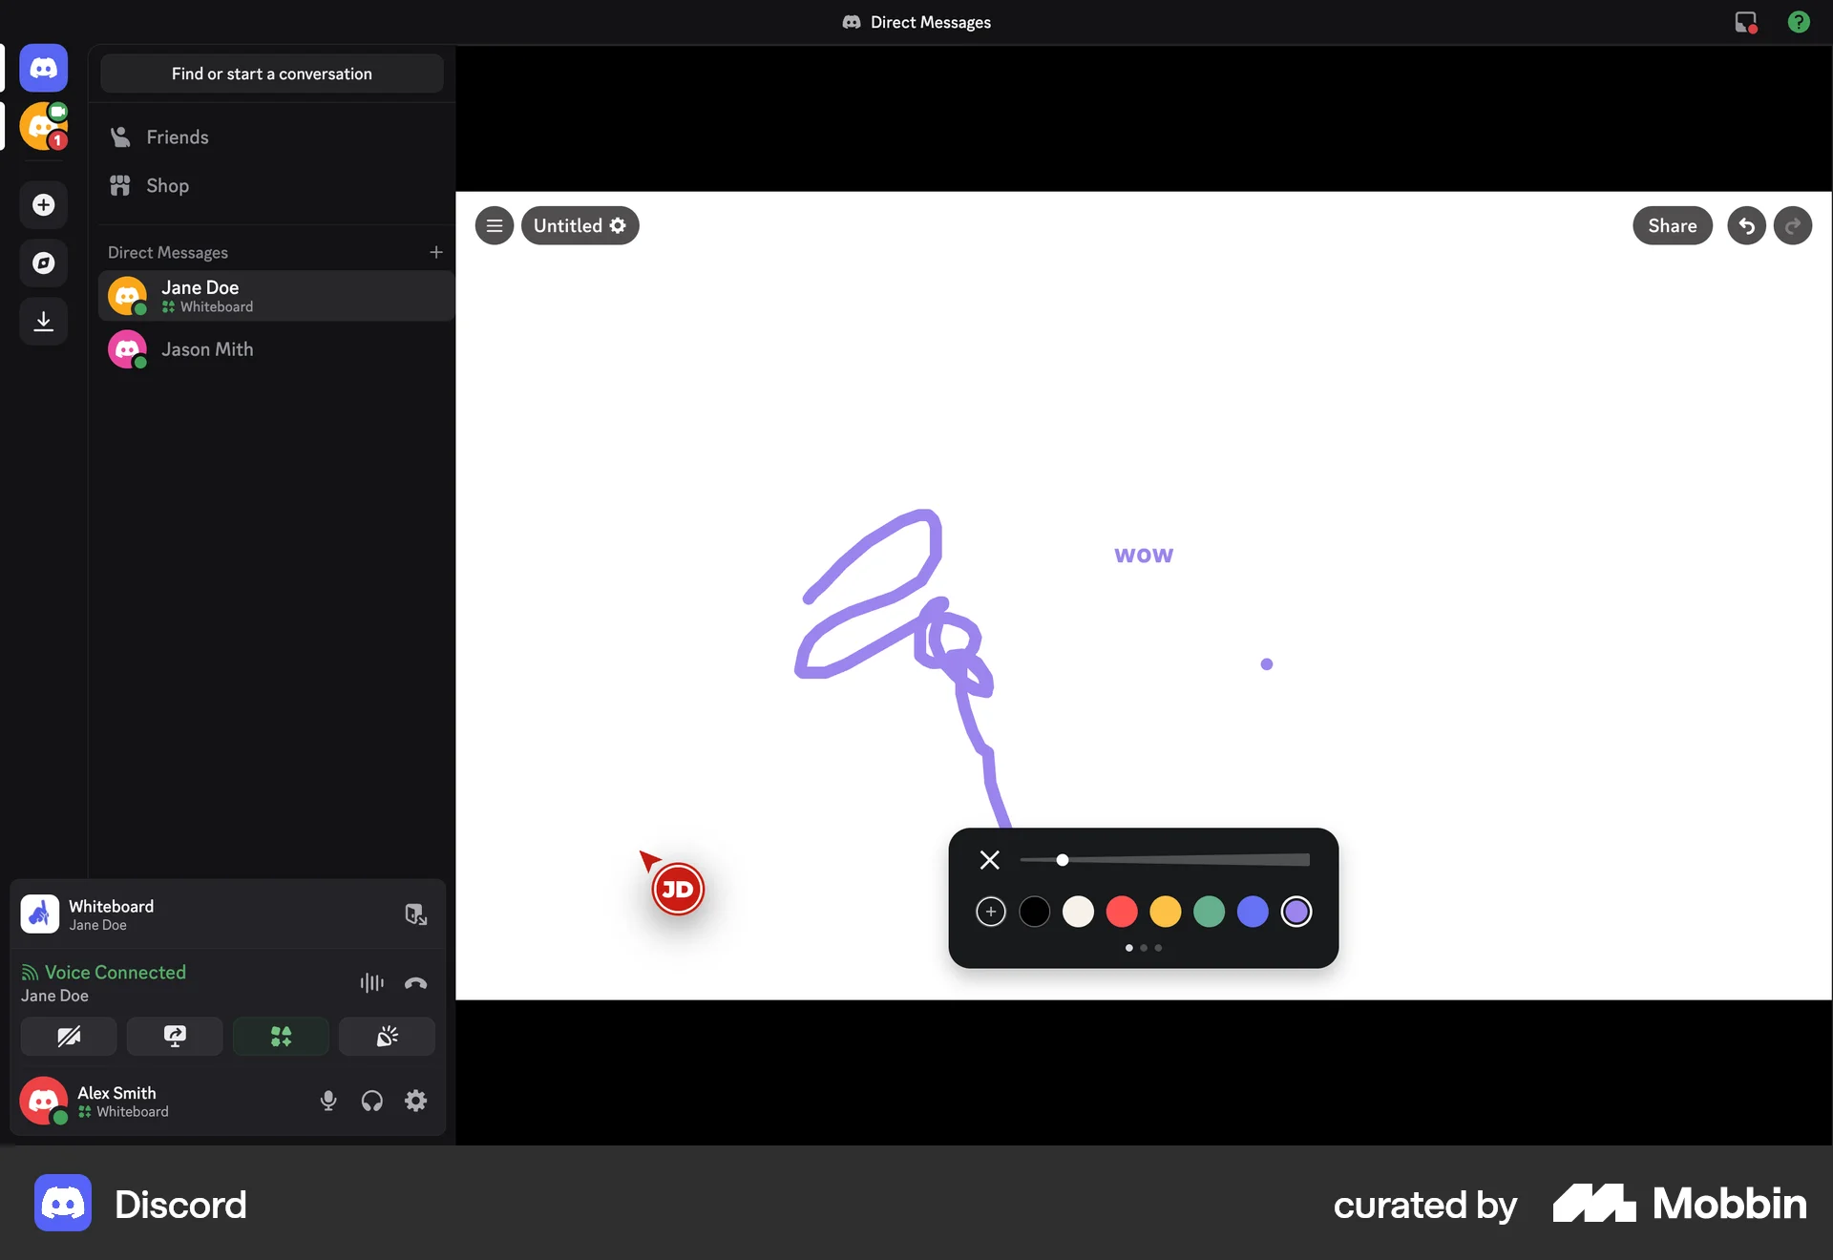Click Find or start a conversation
This screenshot has width=1833, height=1260.
coord(272,73)
